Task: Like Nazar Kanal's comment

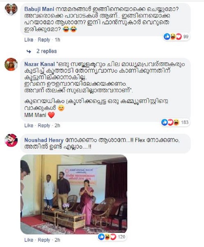Action: click(x=29, y=126)
